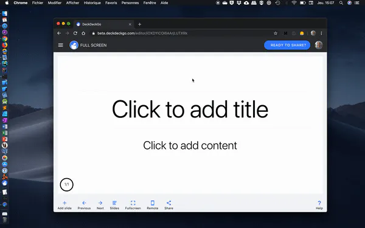Open the Modifier menu
This screenshot has height=228, width=365.
coord(55,3)
